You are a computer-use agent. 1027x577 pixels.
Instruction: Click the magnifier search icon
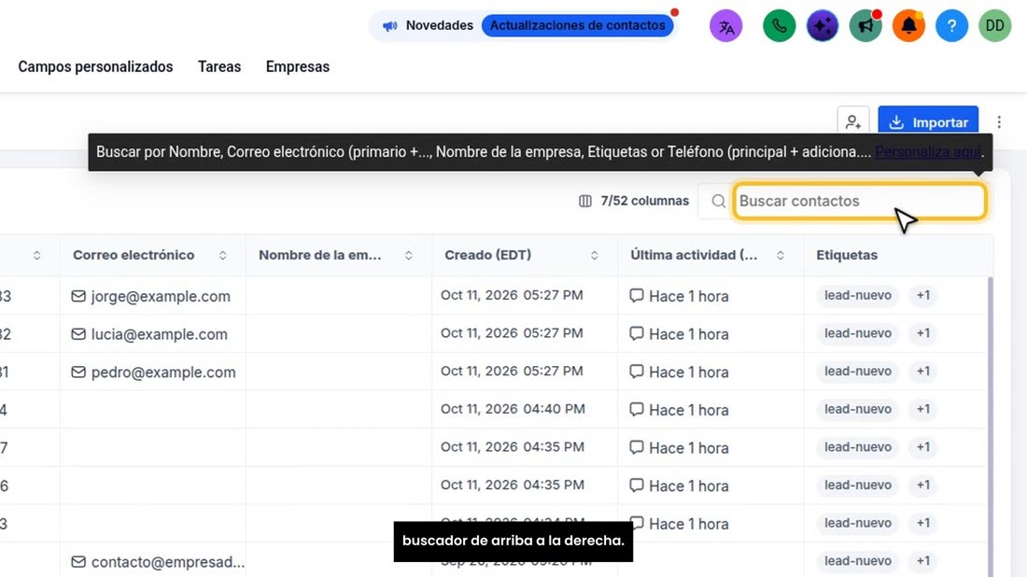(719, 201)
